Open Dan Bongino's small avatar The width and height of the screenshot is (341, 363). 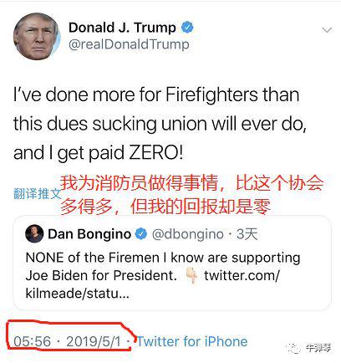click(34, 233)
